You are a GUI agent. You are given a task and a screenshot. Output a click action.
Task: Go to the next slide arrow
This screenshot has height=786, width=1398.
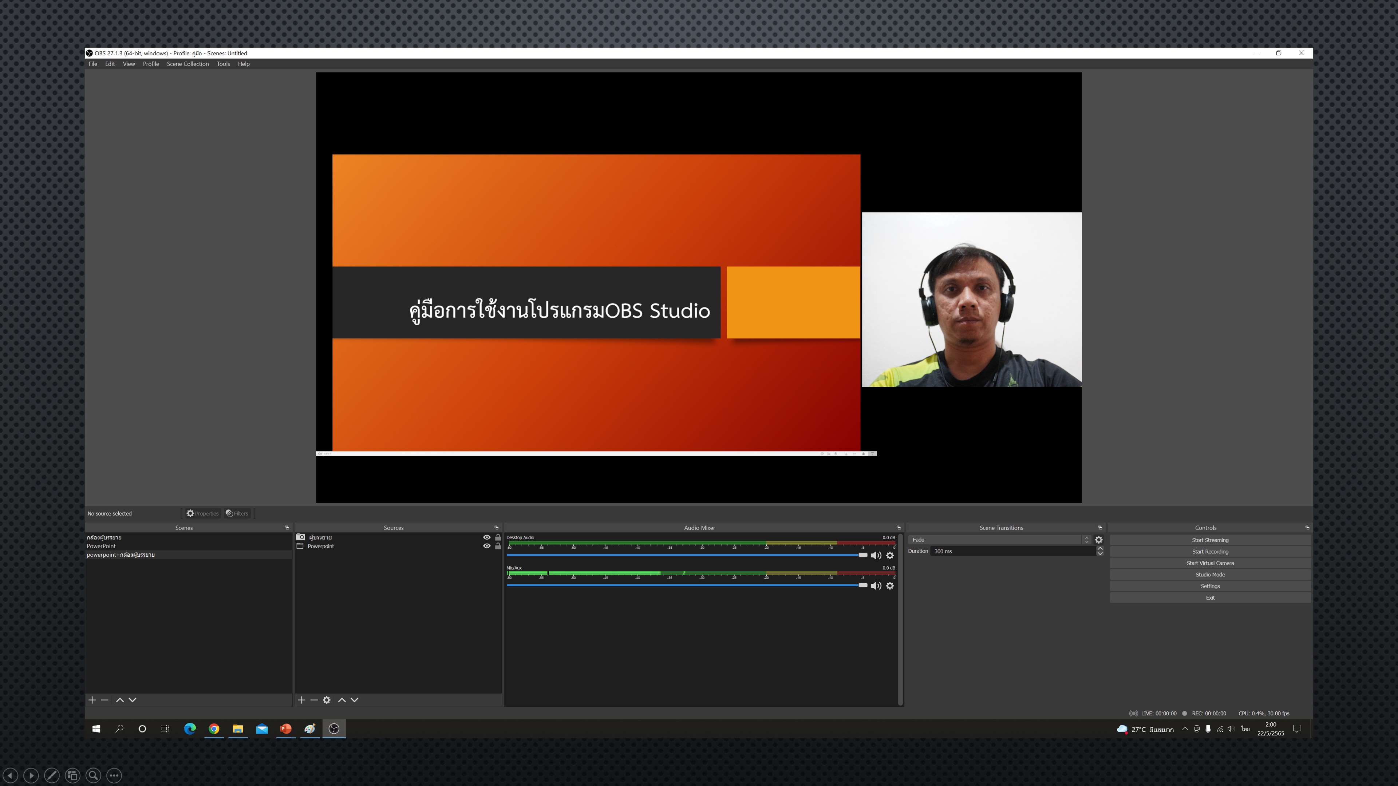[31, 776]
